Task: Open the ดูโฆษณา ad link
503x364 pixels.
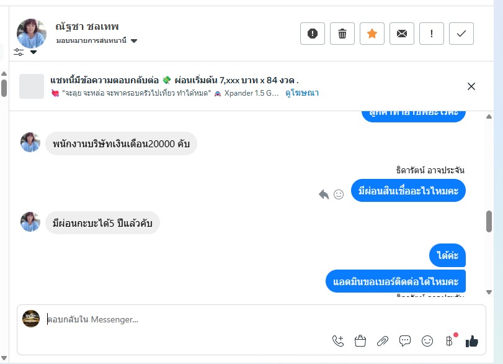Action: 301,93
